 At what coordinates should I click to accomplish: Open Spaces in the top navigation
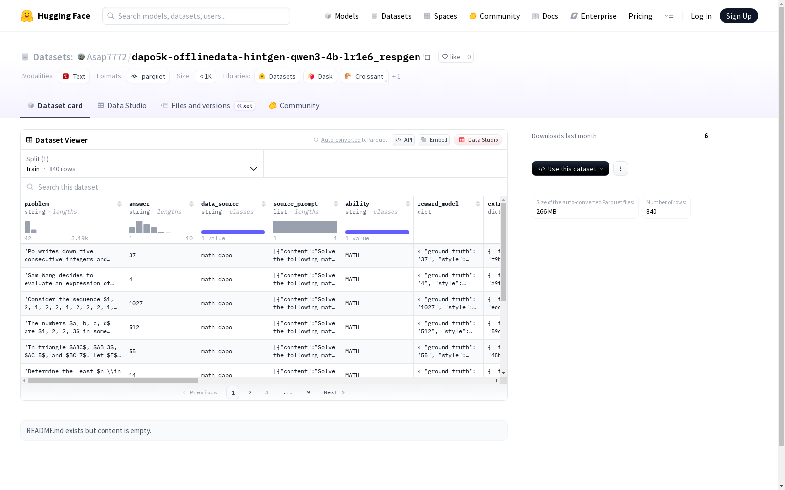[441, 16]
